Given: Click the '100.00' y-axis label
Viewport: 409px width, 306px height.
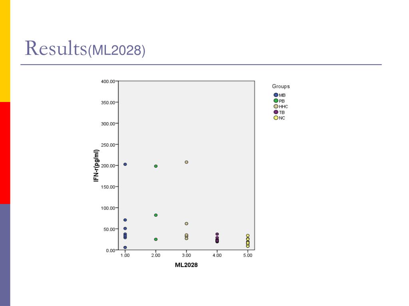Looking at the screenshot, I should click(x=108, y=208).
